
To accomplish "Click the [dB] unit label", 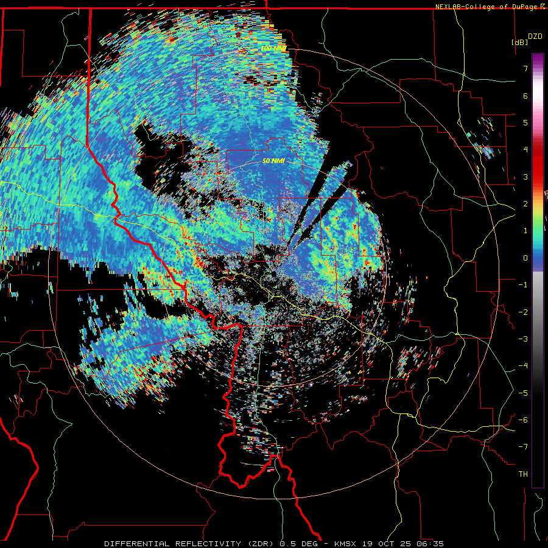I will 519,42.
